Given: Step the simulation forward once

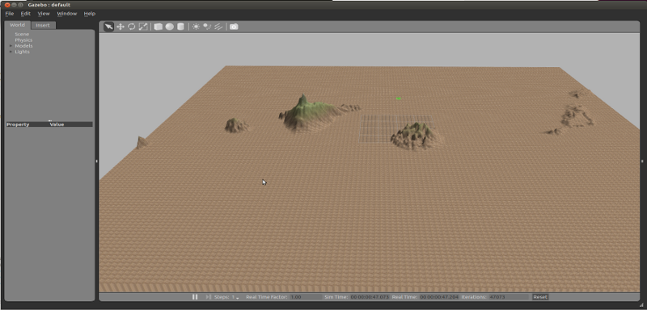Looking at the screenshot, I should [209, 297].
